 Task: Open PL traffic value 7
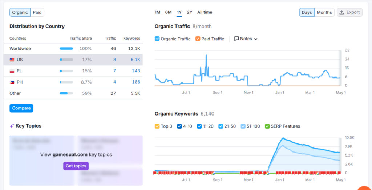click(x=114, y=71)
